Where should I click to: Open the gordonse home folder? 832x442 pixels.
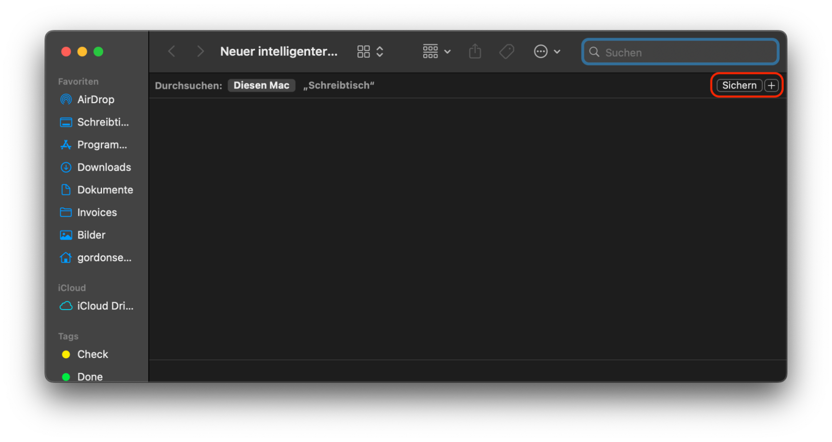[x=104, y=258]
